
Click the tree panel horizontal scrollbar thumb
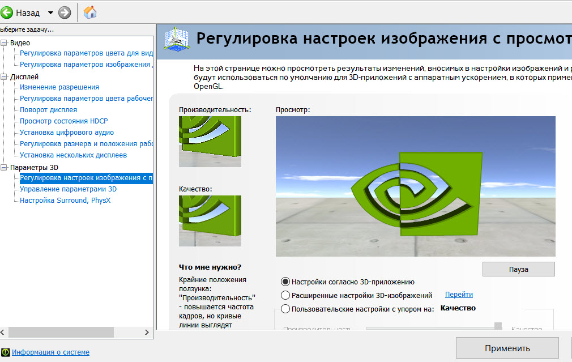point(61,332)
